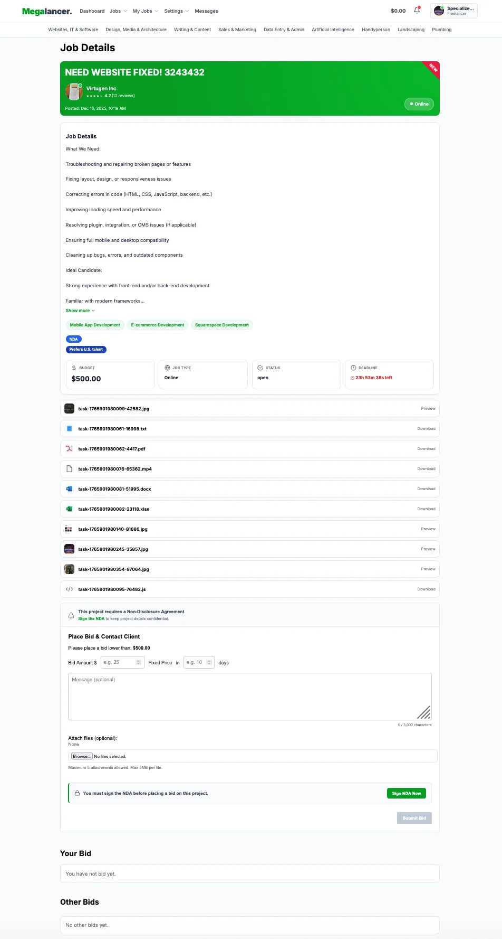Navigate to the Dashboard menu item
The image size is (502, 939).
click(x=92, y=11)
